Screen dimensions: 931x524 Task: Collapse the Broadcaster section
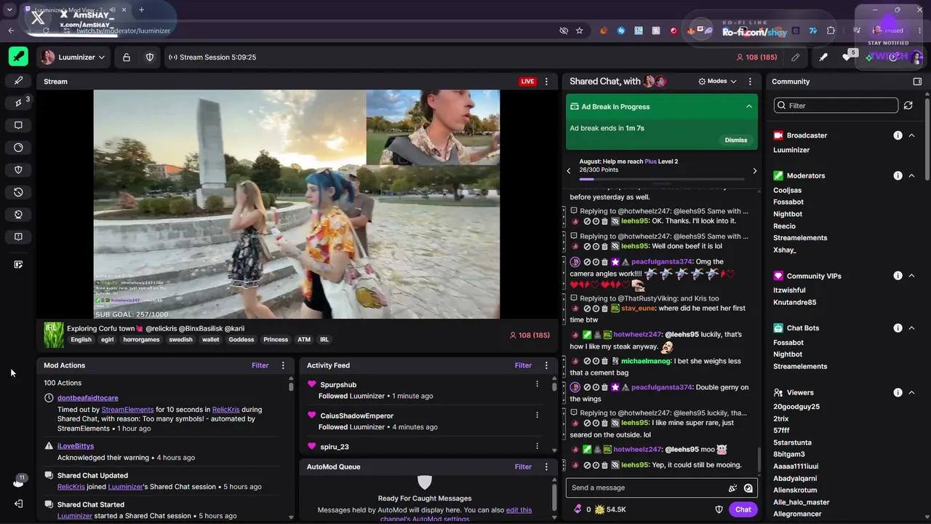[x=912, y=135]
